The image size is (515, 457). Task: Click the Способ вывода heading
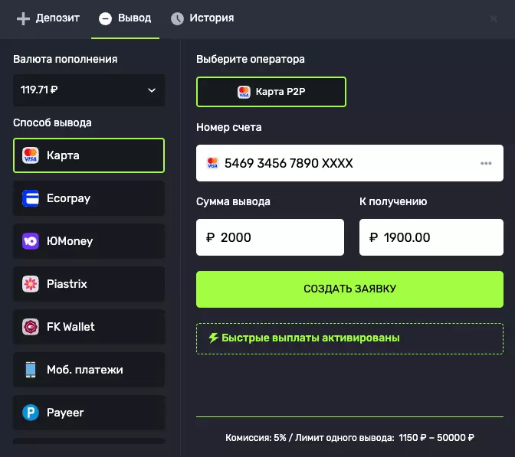click(53, 122)
